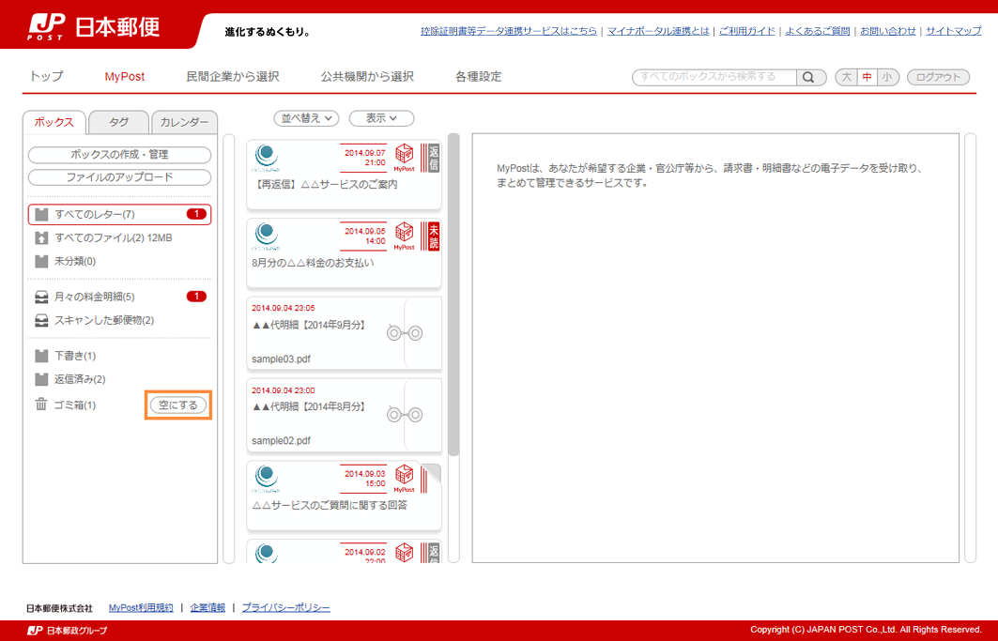Click the スキャンした郵便物 tray icon
Image resolution: width=998 pixels, height=641 pixels.
(x=41, y=320)
